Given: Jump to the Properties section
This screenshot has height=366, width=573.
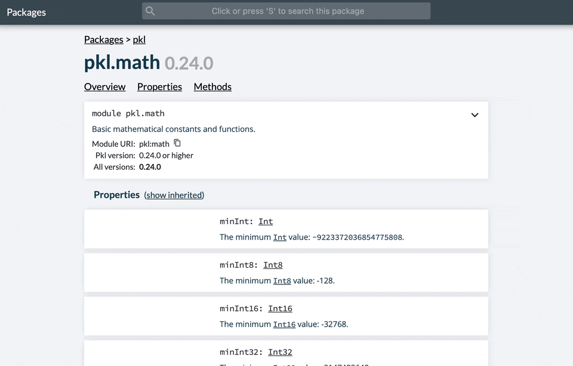Looking at the screenshot, I should 159,86.
